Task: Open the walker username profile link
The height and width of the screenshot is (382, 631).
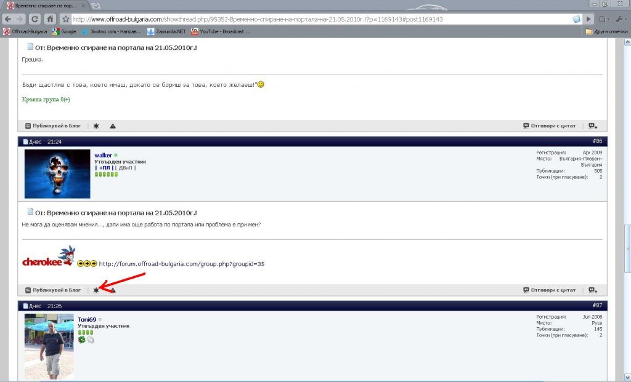Action: (103, 155)
